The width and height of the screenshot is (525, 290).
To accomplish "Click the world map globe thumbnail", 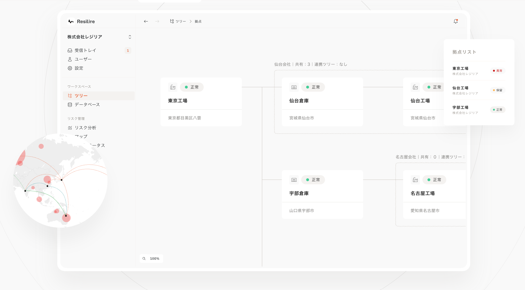I will (x=60, y=181).
